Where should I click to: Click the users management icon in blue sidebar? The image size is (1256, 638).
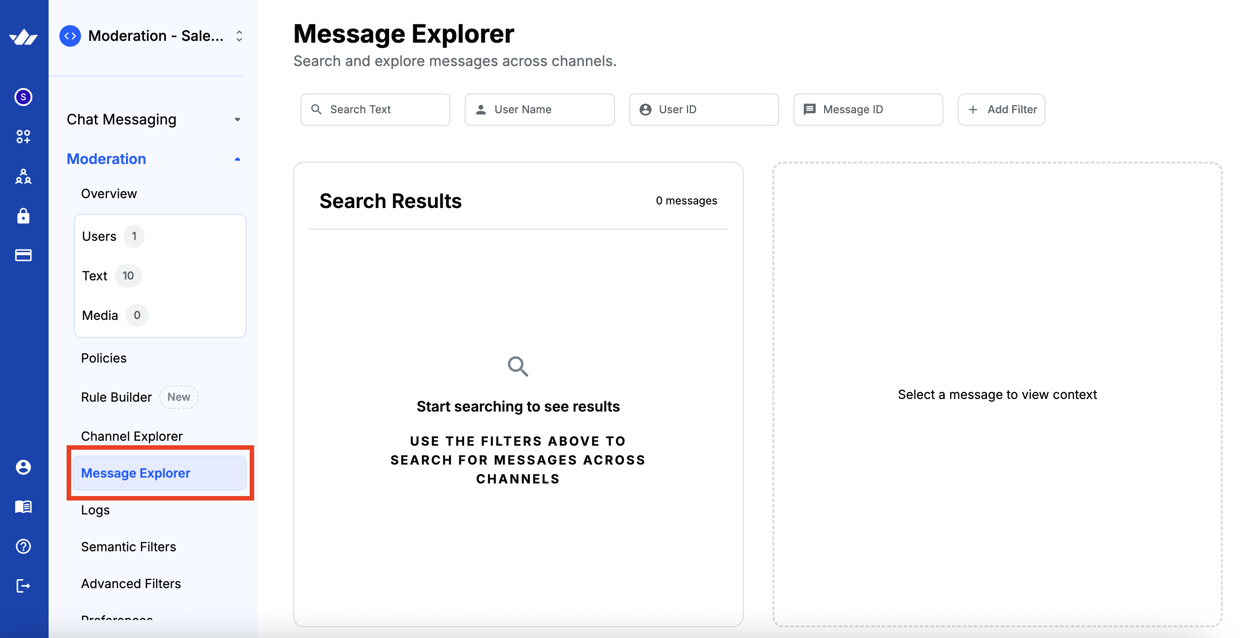click(23, 177)
